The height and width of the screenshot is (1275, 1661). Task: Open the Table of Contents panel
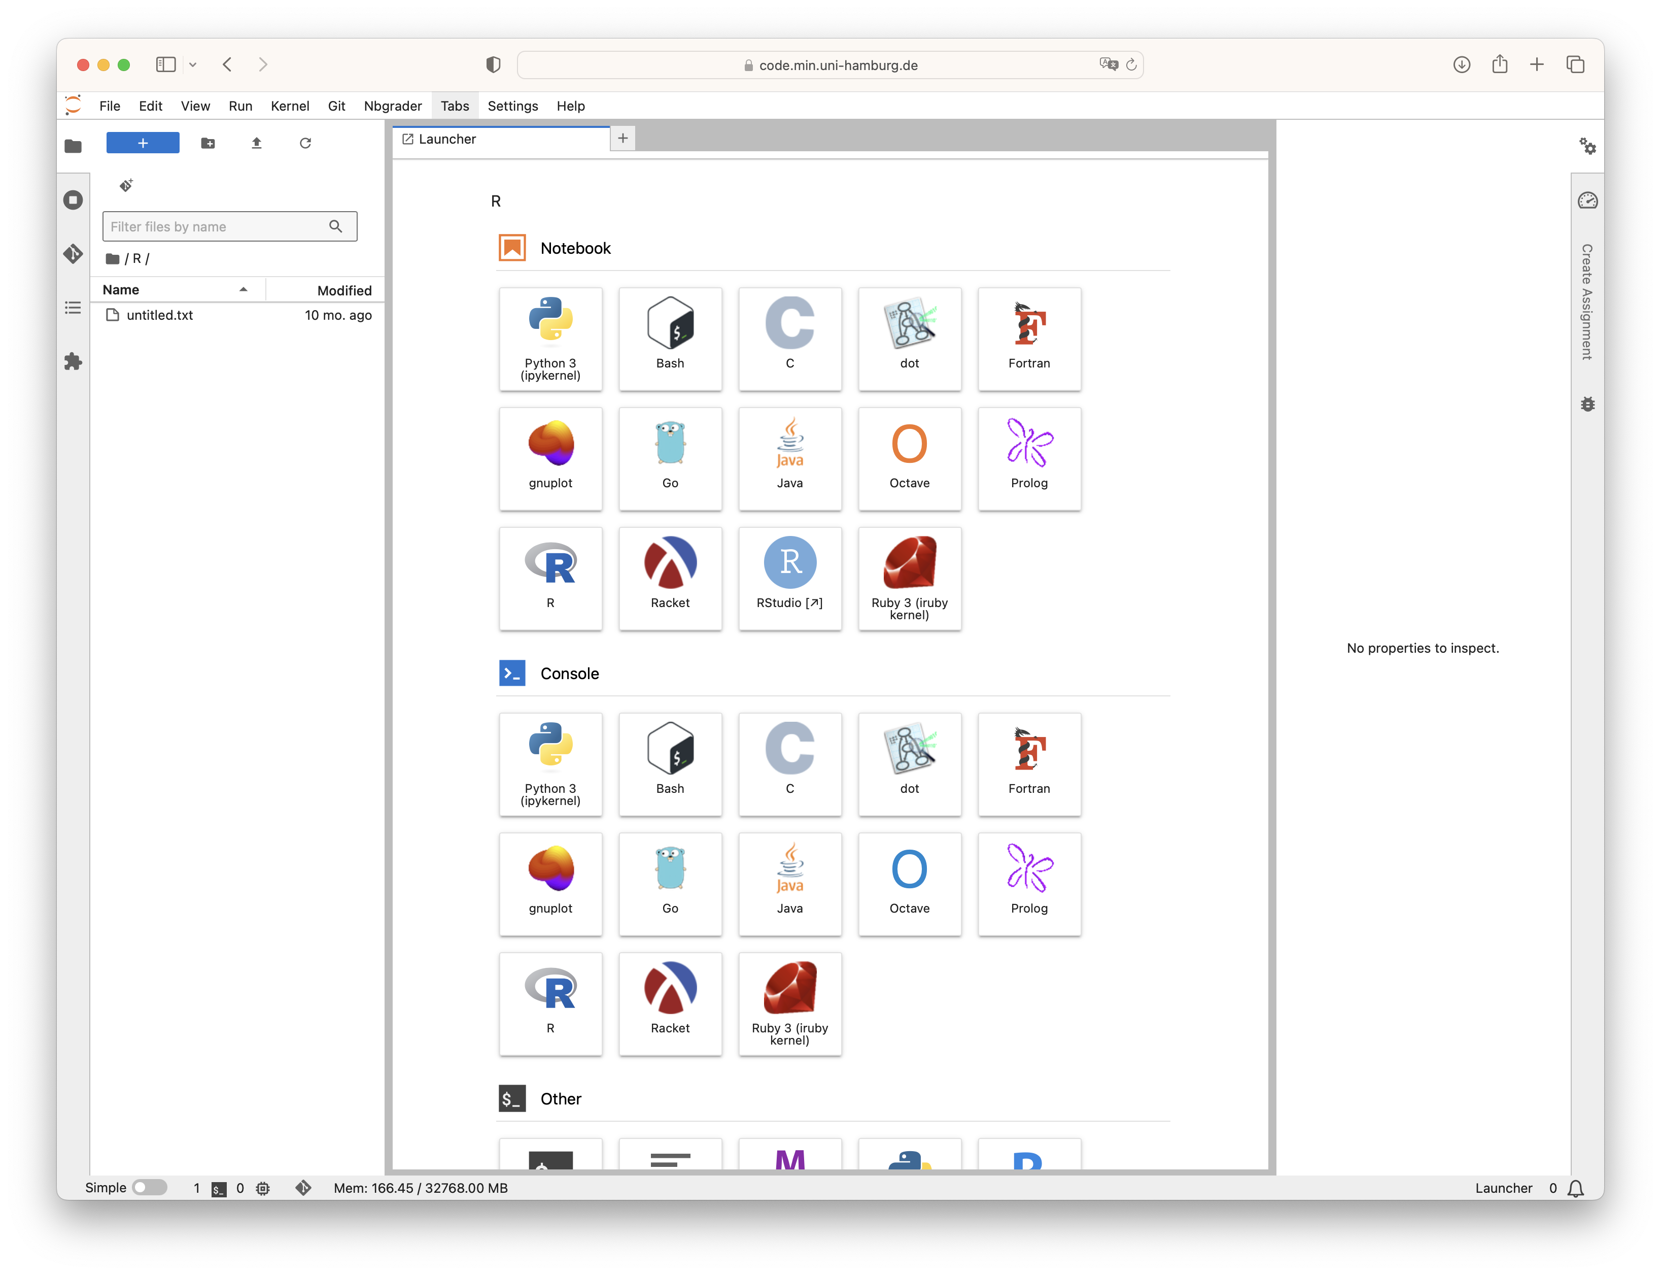click(x=73, y=308)
